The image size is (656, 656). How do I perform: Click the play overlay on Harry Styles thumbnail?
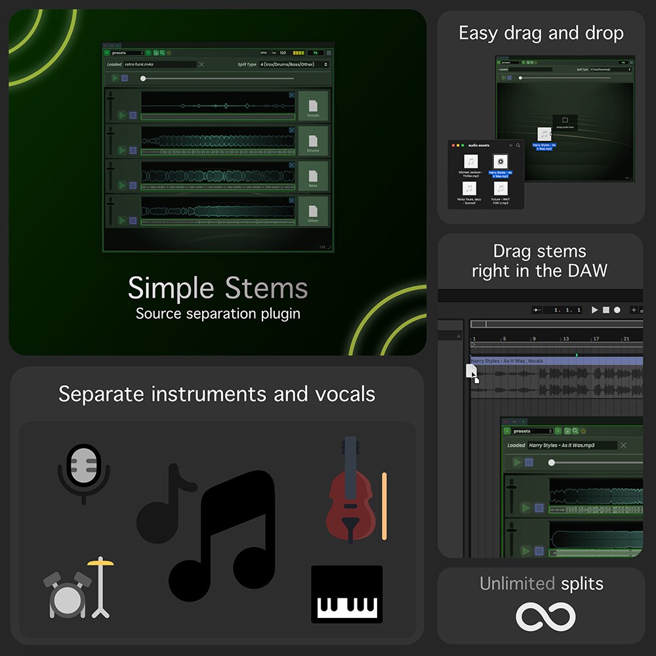[x=501, y=161]
